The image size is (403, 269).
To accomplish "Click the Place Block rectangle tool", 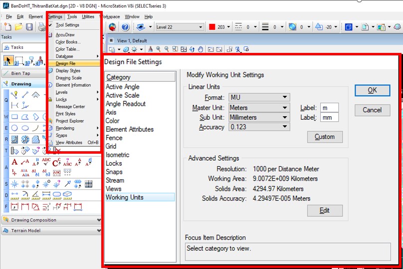I will (x=14, y=117).
